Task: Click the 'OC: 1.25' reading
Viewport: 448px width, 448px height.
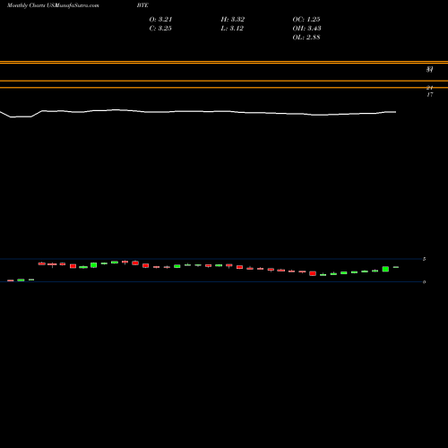Action: click(306, 20)
